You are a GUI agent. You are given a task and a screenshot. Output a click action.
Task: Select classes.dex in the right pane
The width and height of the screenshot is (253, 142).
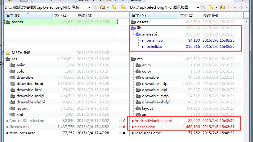[x=145, y=127]
